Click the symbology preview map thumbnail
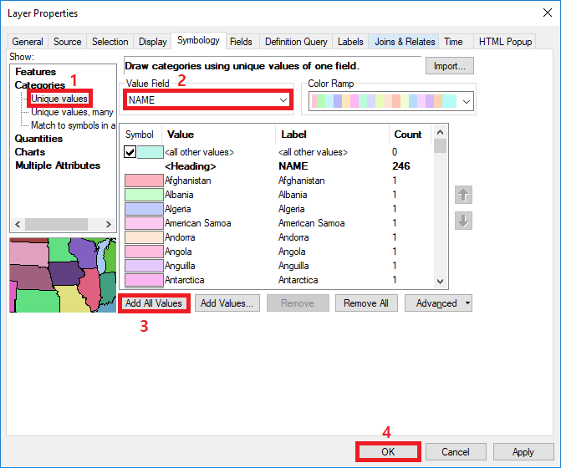 [61, 275]
